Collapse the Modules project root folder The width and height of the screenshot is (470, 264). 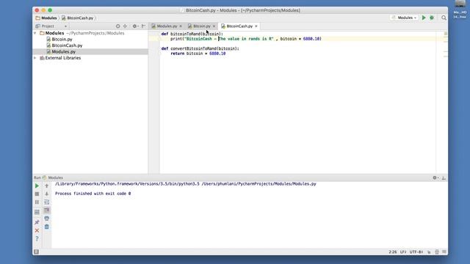[35, 33]
